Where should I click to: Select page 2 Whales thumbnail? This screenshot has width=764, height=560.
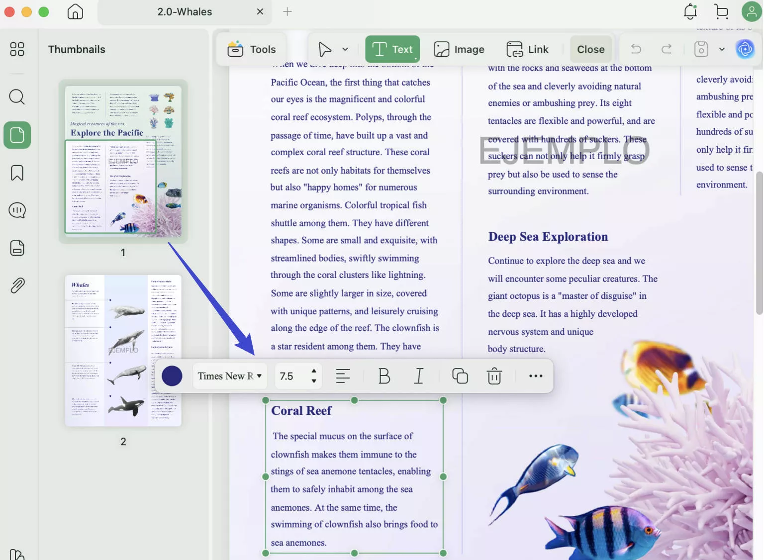point(123,351)
